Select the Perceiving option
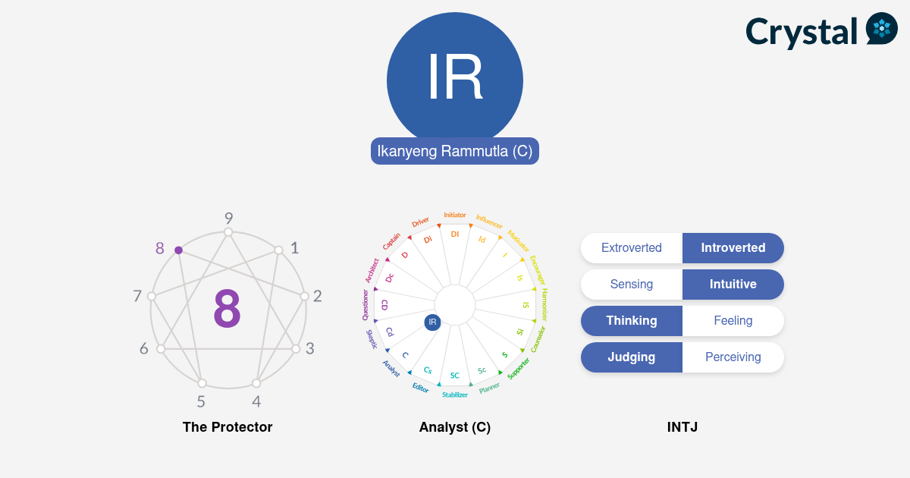The height and width of the screenshot is (478, 910). [x=733, y=357]
